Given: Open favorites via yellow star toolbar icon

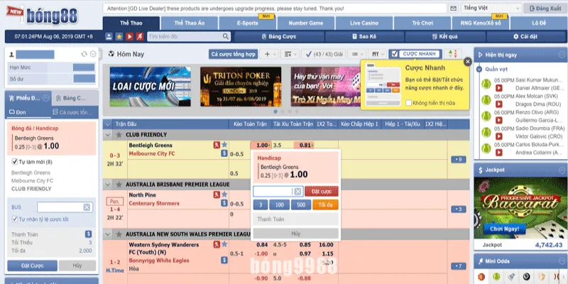Looking at the screenshot, I should [x=119, y=37].
